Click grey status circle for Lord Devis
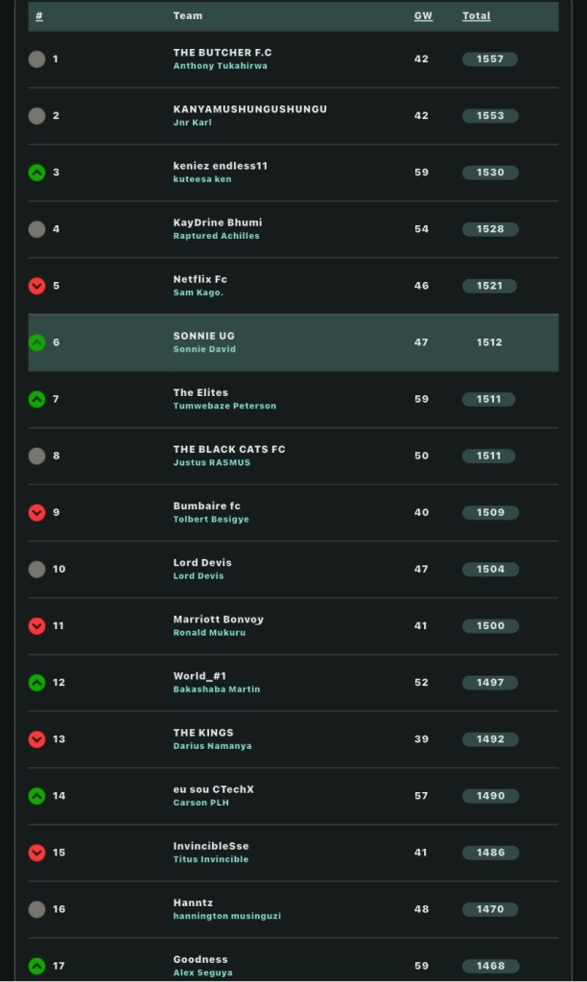The height and width of the screenshot is (982, 587). 36,569
